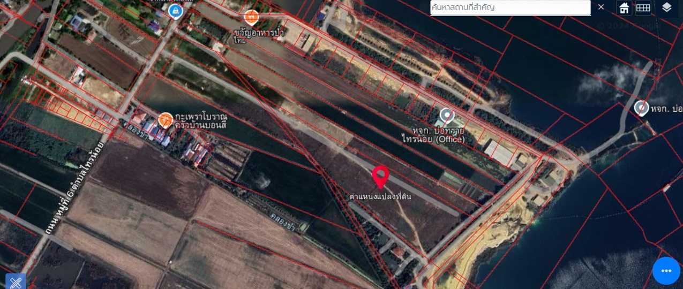Click the home icon in the top bar
This screenshot has width=683, height=289.
(624, 7)
